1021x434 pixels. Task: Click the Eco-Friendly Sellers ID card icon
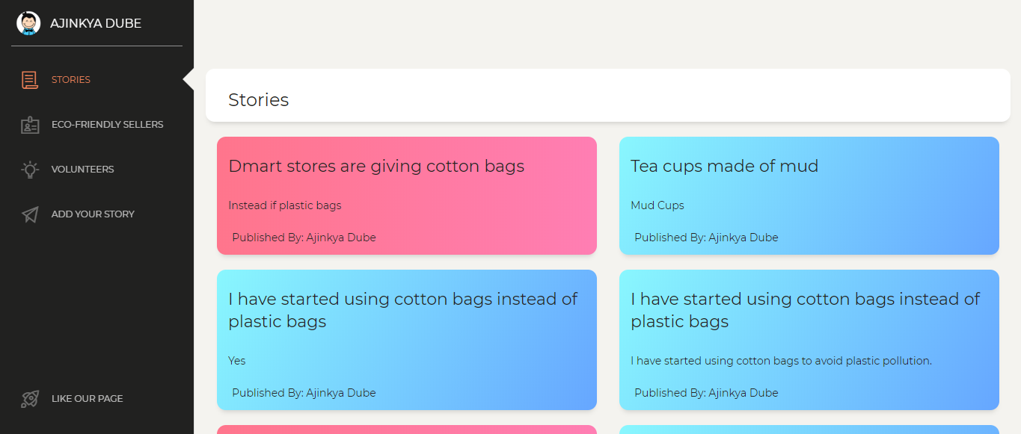(x=30, y=125)
